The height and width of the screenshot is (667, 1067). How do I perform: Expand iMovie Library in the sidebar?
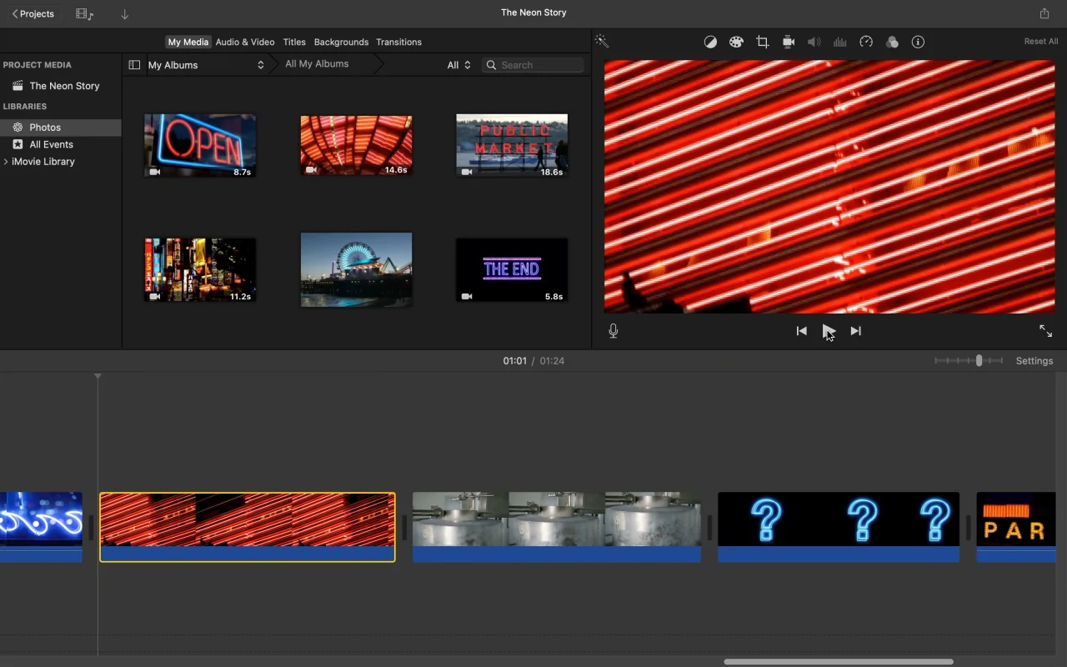7,161
